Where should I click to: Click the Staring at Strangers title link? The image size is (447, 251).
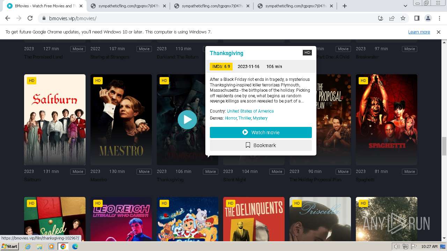pos(110,57)
